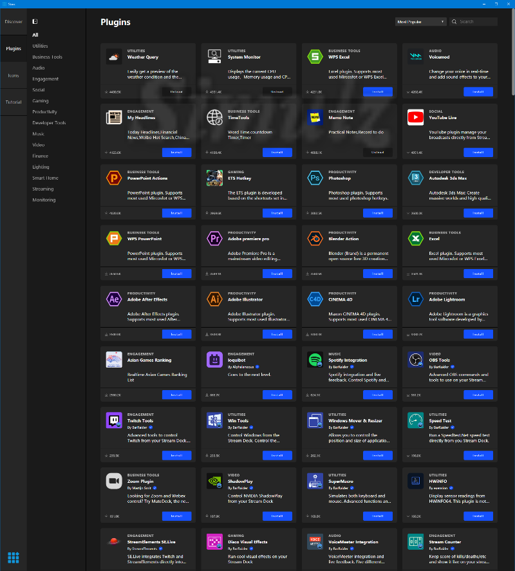Install the Photoshop plugin
Screen dimensions: 515x571
click(x=378, y=213)
